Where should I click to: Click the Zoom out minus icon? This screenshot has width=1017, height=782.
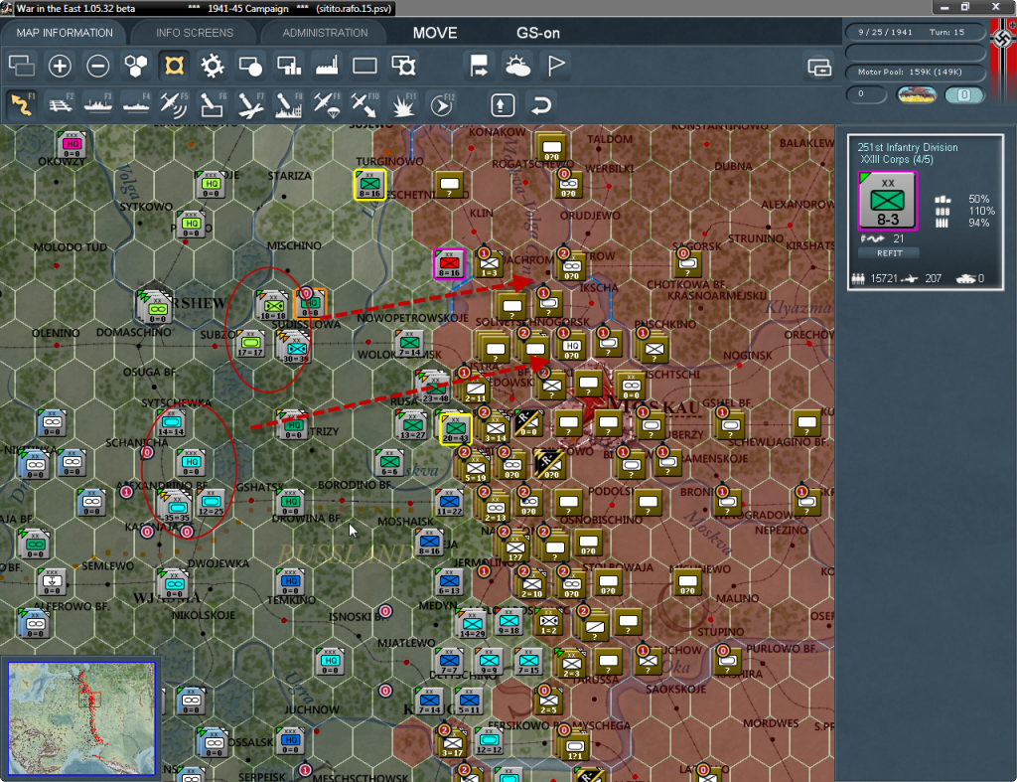click(x=98, y=66)
